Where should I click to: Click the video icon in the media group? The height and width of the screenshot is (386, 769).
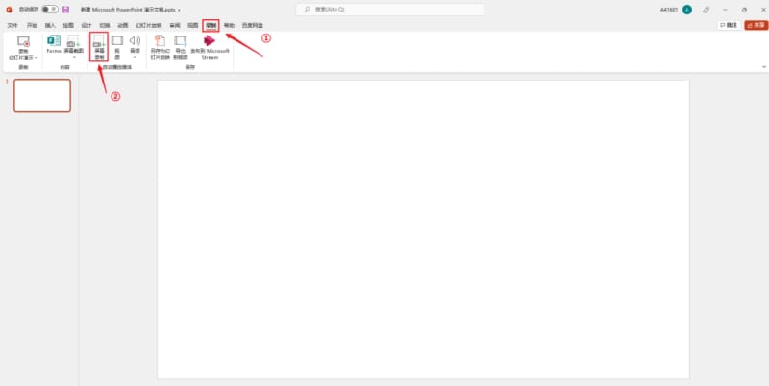click(117, 41)
